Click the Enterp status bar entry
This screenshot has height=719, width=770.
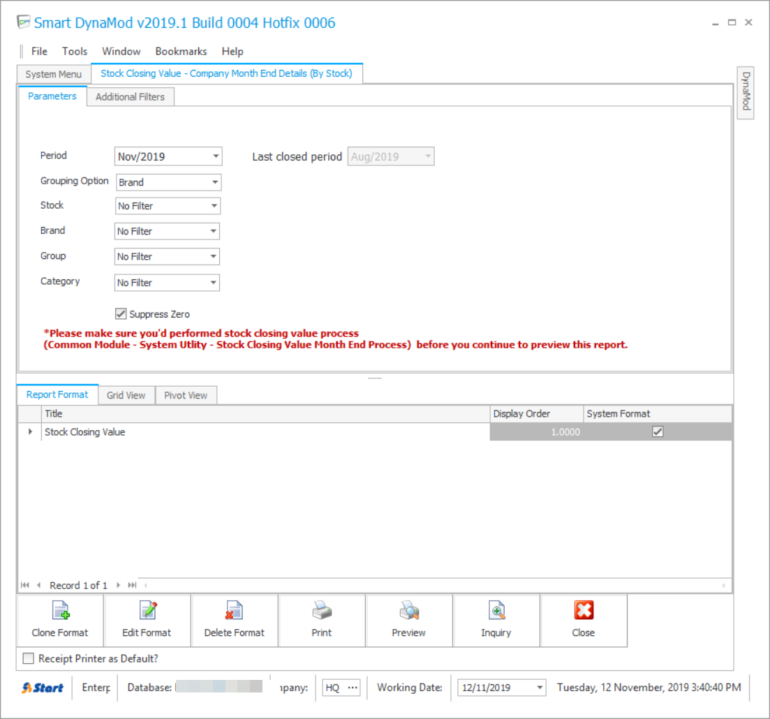click(96, 687)
